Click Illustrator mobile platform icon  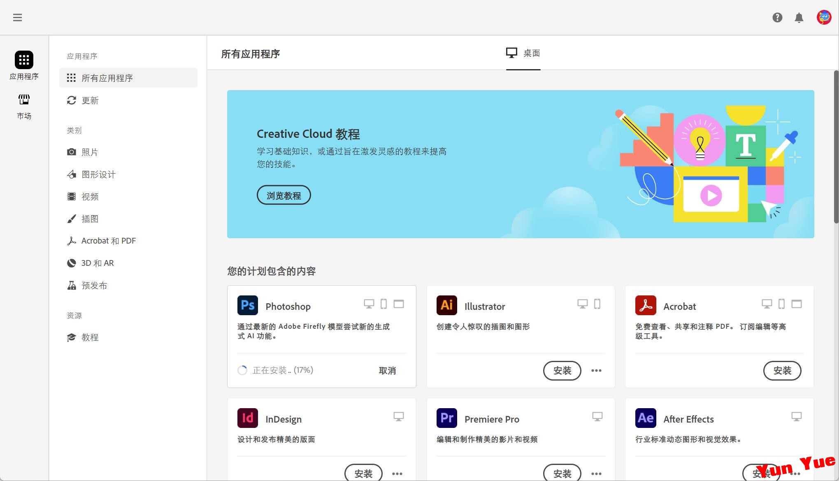pyautogui.click(x=597, y=304)
